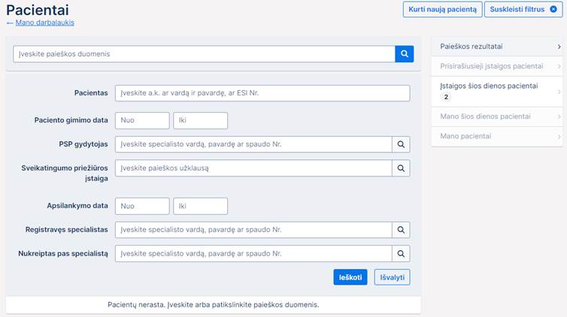This screenshot has width=567, height=317.
Task: Click the PSP gydytojas text field
Action: (x=253, y=144)
